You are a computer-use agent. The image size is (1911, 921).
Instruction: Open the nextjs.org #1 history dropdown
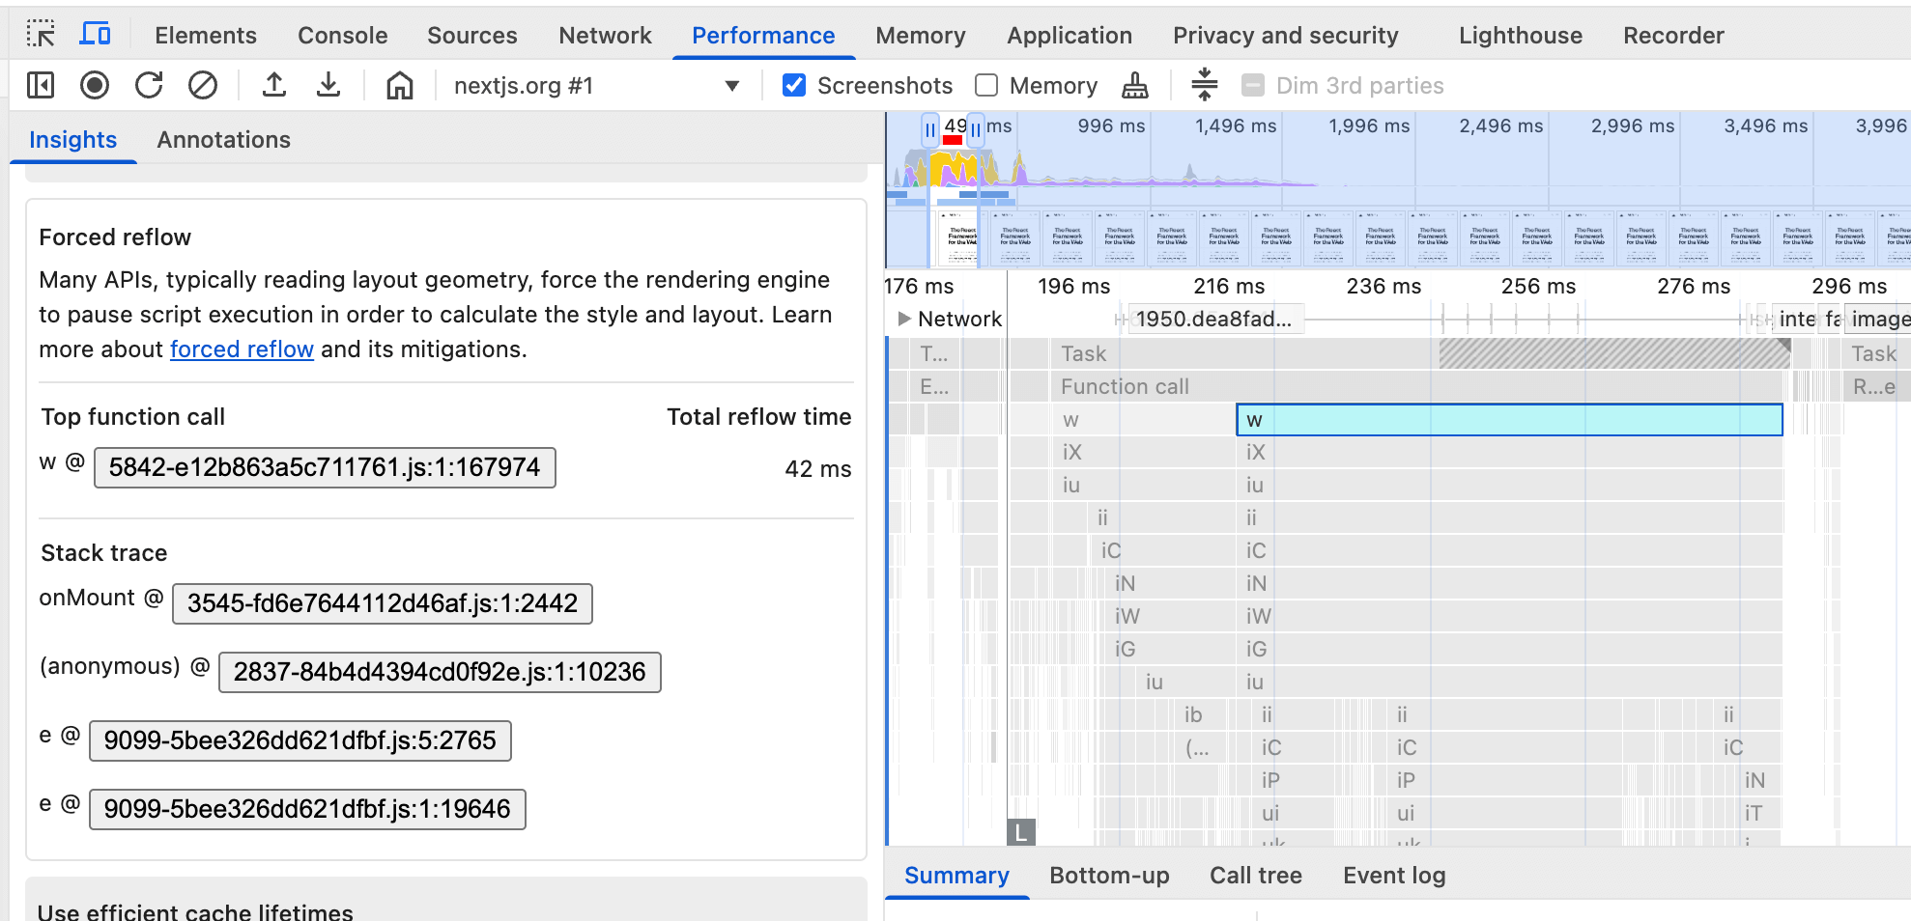coord(732,85)
